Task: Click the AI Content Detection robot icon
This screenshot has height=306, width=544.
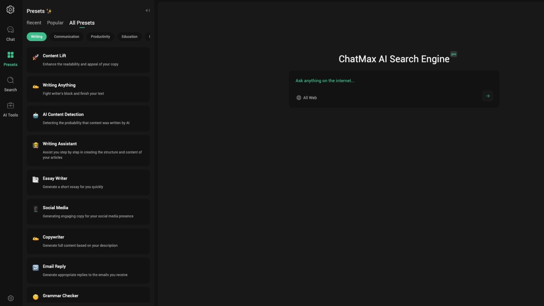Action: [35, 116]
